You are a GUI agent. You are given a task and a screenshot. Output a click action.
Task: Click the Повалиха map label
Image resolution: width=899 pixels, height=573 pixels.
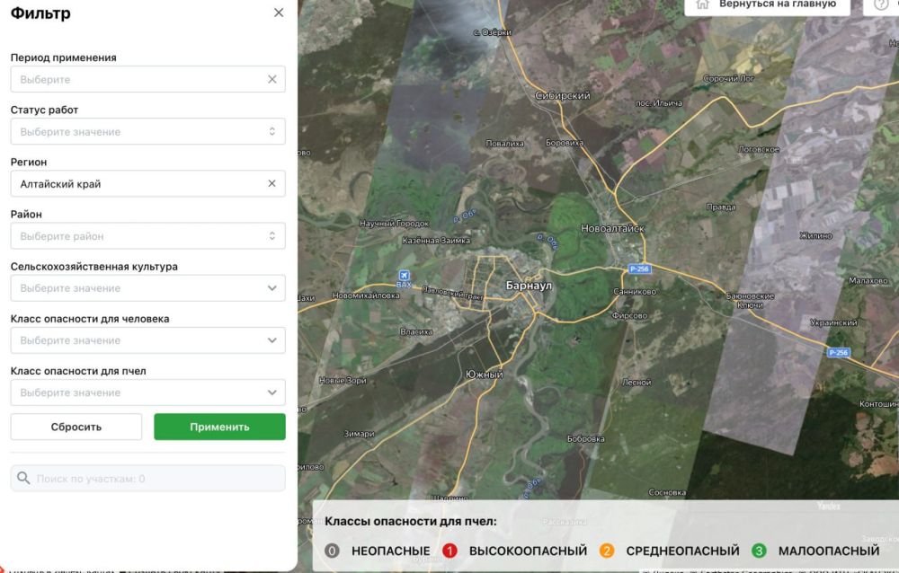504,144
